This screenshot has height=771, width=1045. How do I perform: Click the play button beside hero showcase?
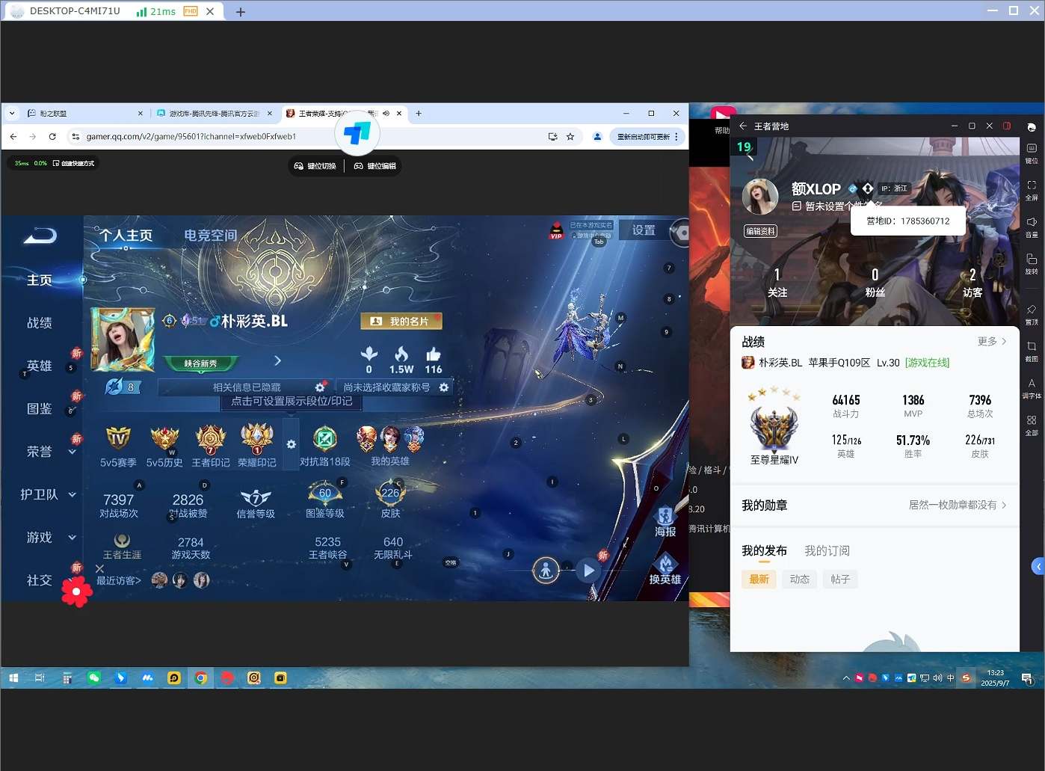click(x=589, y=571)
